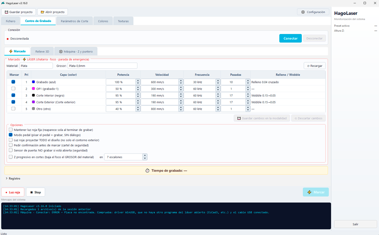This screenshot has width=379, height=235.
Task: Click the purple Corte Exterior color swatch
Action: tap(33, 102)
